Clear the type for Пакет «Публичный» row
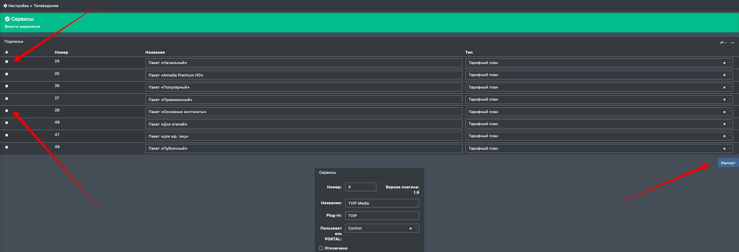 (724, 149)
